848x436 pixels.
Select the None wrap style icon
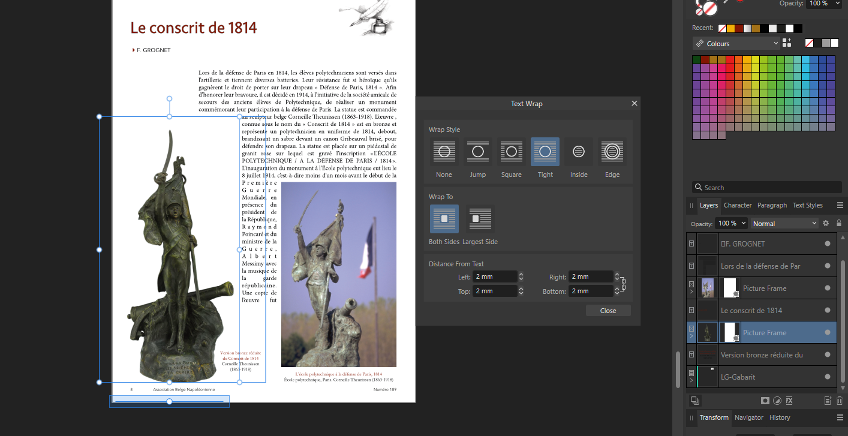[x=444, y=152]
